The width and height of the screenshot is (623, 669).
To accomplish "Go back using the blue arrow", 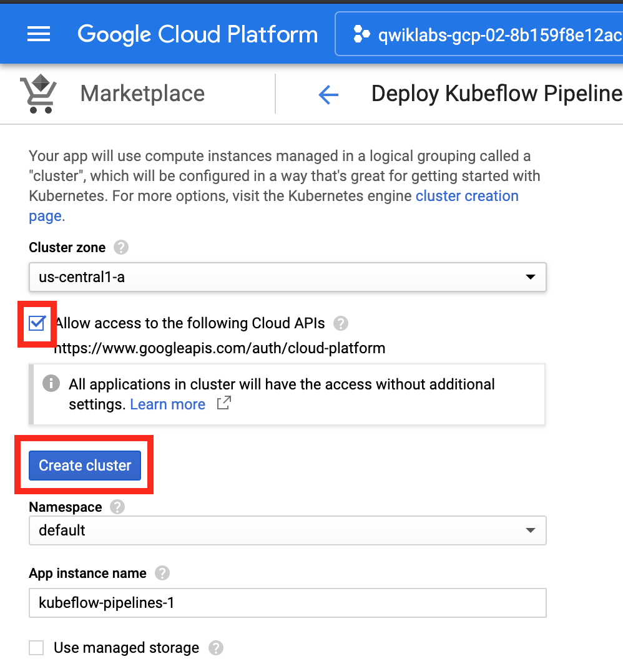I will [x=328, y=94].
